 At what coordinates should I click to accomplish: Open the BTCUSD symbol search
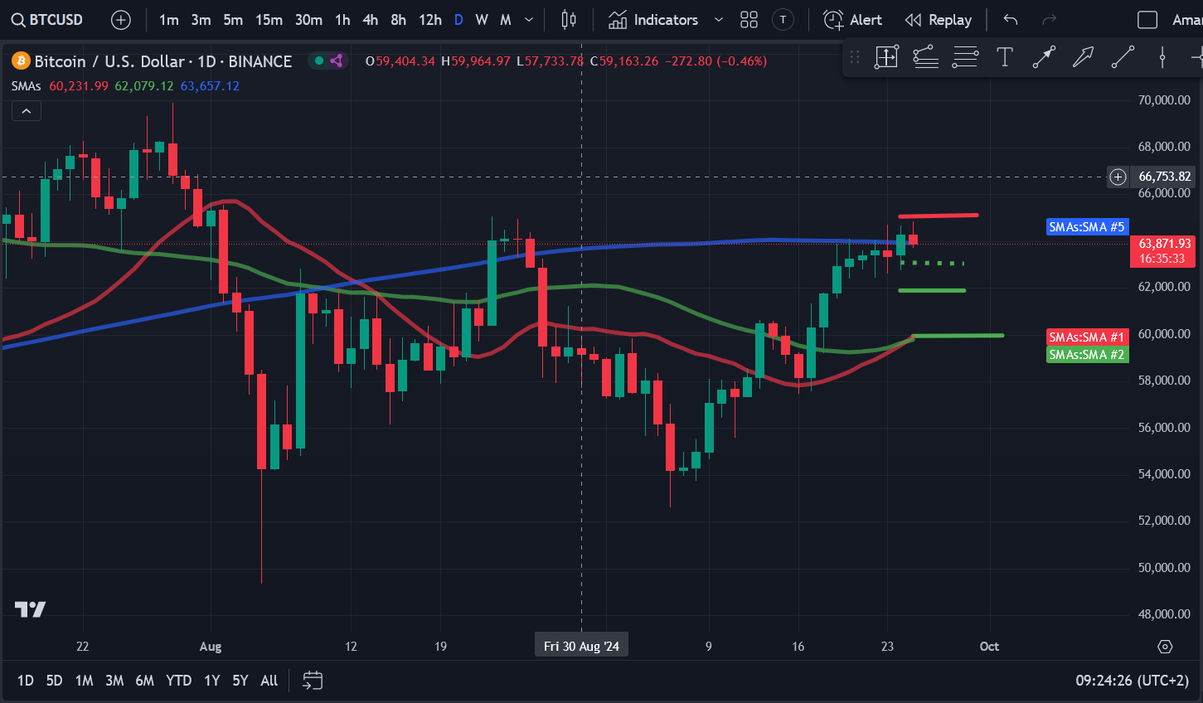tap(47, 19)
